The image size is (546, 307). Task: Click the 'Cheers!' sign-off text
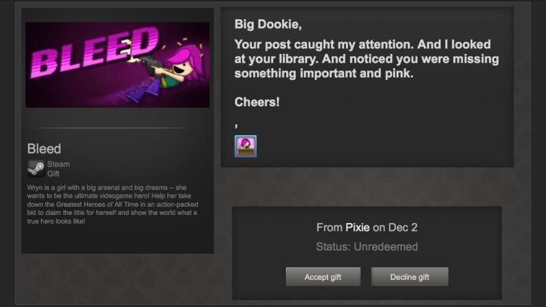(x=257, y=102)
